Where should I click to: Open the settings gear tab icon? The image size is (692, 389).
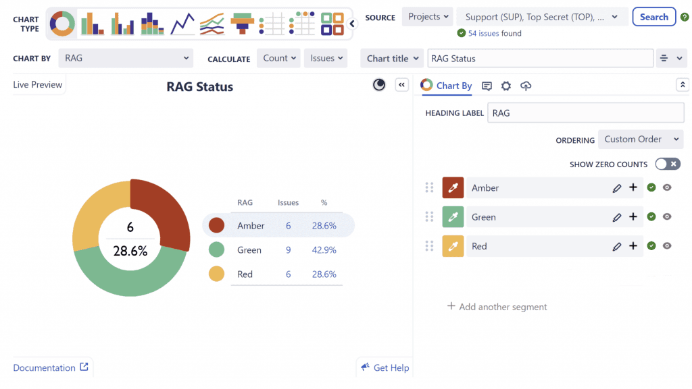click(505, 86)
